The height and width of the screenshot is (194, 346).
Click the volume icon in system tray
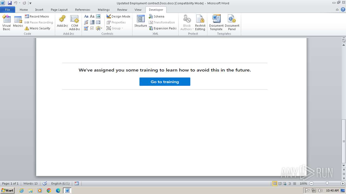coord(320,190)
